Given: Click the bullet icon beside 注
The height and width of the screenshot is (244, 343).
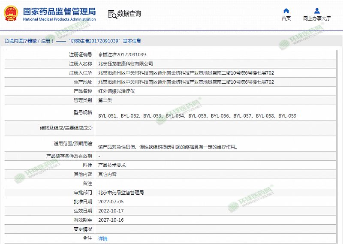Looking at the screenshot, I should tap(85, 238).
